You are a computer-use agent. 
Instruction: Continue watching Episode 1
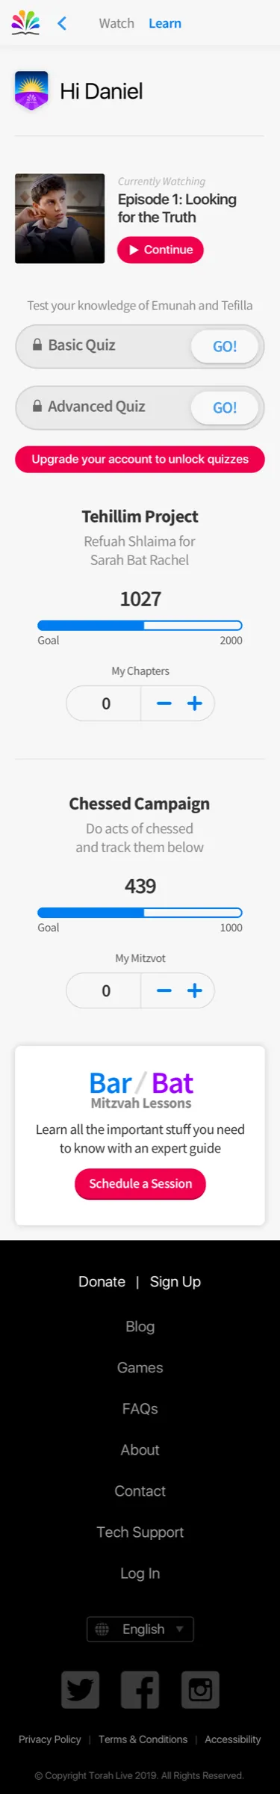pos(161,250)
